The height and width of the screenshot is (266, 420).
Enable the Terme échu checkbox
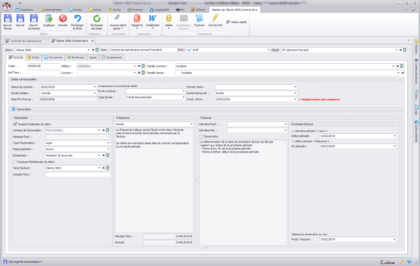tap(201, 136)
